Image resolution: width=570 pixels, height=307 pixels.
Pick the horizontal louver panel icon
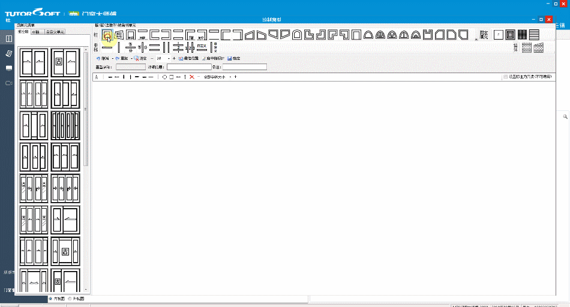534,35
